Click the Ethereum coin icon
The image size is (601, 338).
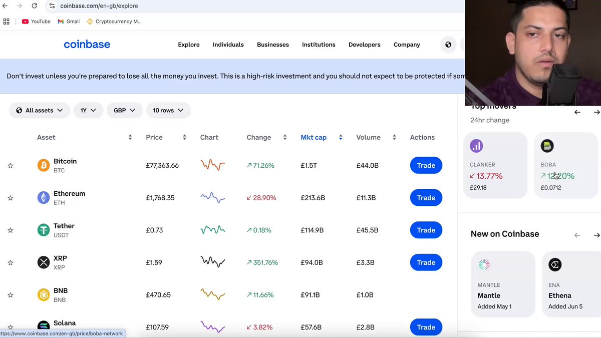[44, 198]
